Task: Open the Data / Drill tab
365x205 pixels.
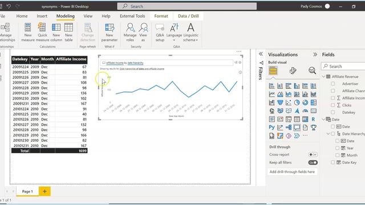Action: 188,16
